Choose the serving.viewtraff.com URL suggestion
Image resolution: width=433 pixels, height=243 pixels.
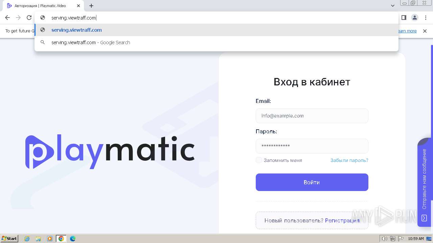(x=216, y=30)
